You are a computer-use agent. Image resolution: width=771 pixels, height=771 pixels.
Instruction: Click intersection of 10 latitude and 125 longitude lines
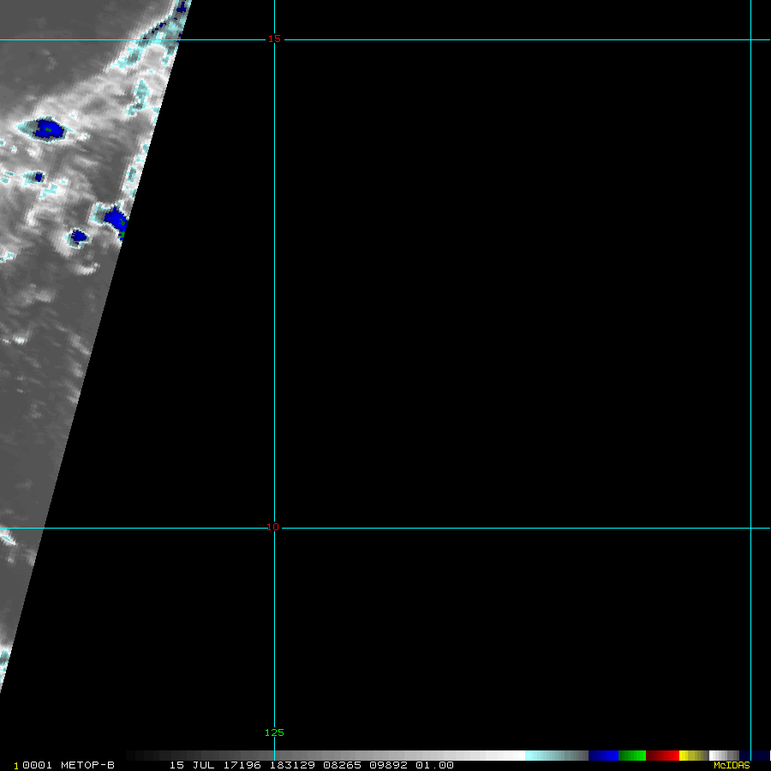tap(274, 528)
